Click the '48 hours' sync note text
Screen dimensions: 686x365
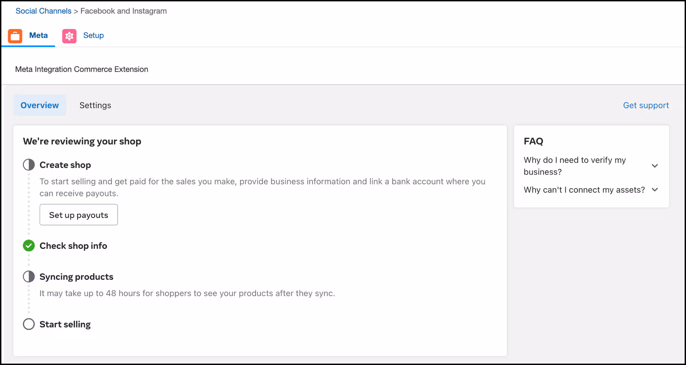(x=187, y=293)
